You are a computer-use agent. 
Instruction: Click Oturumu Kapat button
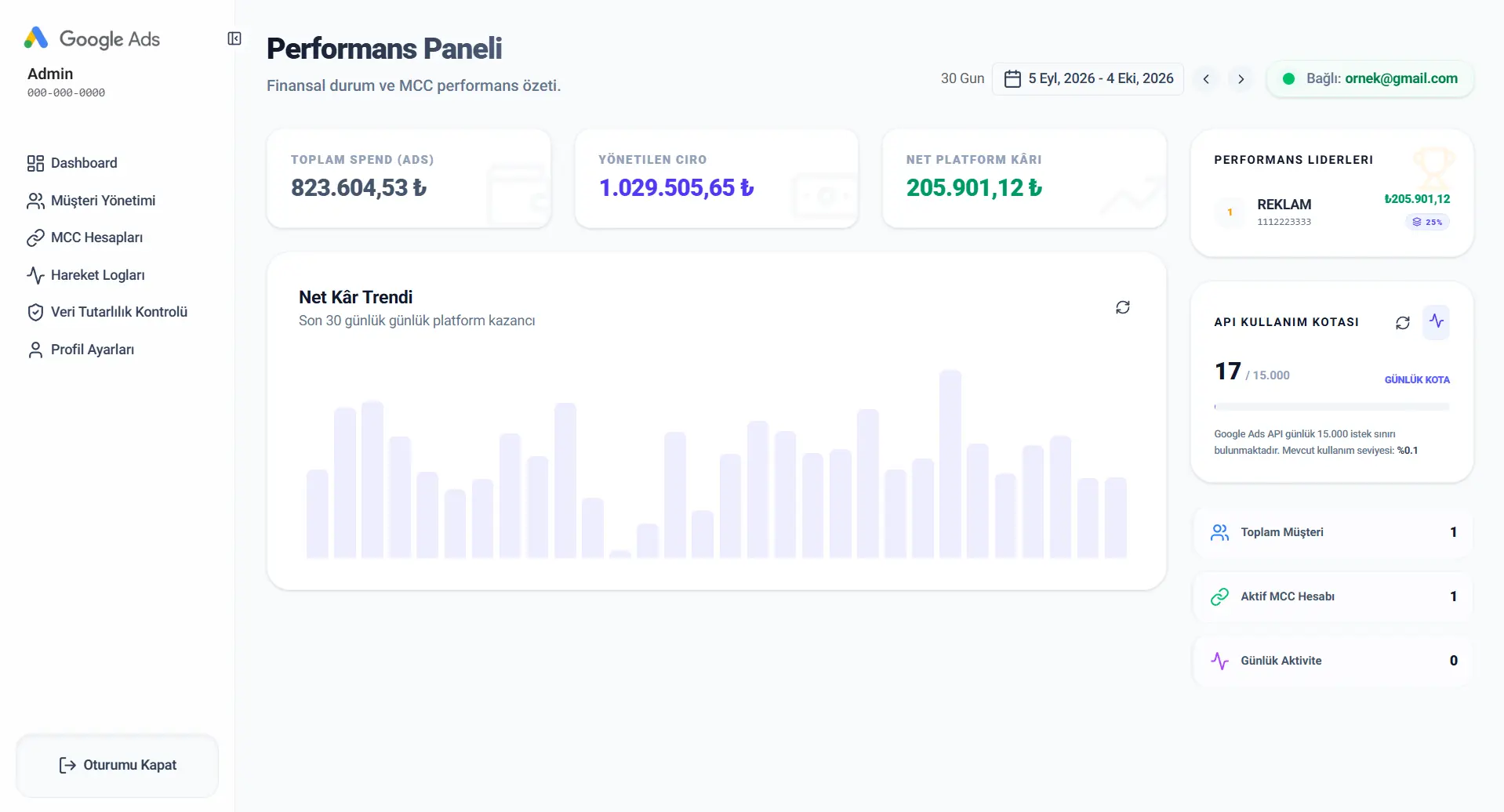point(118,765)
